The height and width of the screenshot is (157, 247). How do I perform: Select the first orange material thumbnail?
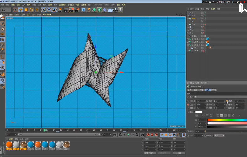point(9,144)
